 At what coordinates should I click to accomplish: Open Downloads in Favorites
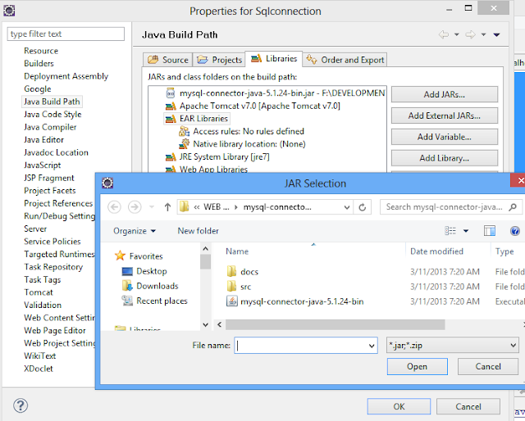[x=150, y=286]
